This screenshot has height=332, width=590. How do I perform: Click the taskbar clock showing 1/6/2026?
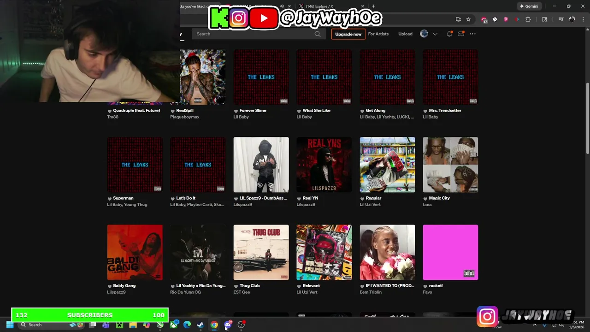[576, 325]
